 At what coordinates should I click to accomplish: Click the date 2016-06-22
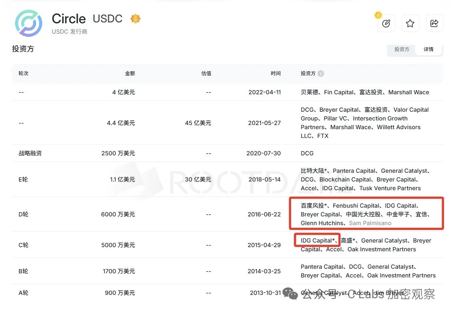point(264,214)
